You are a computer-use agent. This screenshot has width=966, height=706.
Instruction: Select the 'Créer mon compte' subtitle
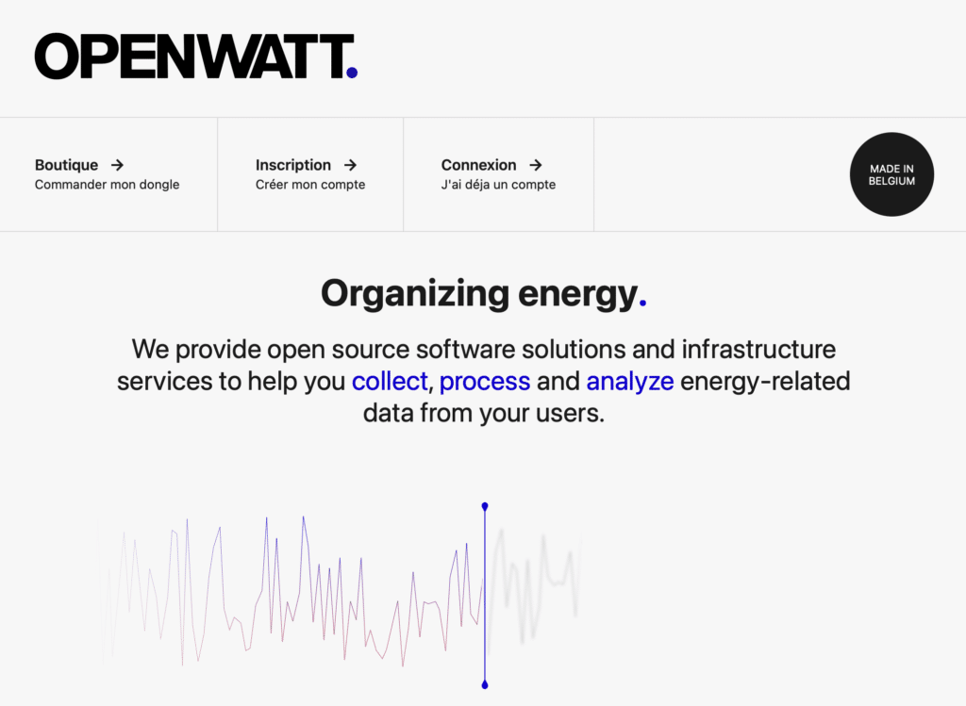point(310,185)
